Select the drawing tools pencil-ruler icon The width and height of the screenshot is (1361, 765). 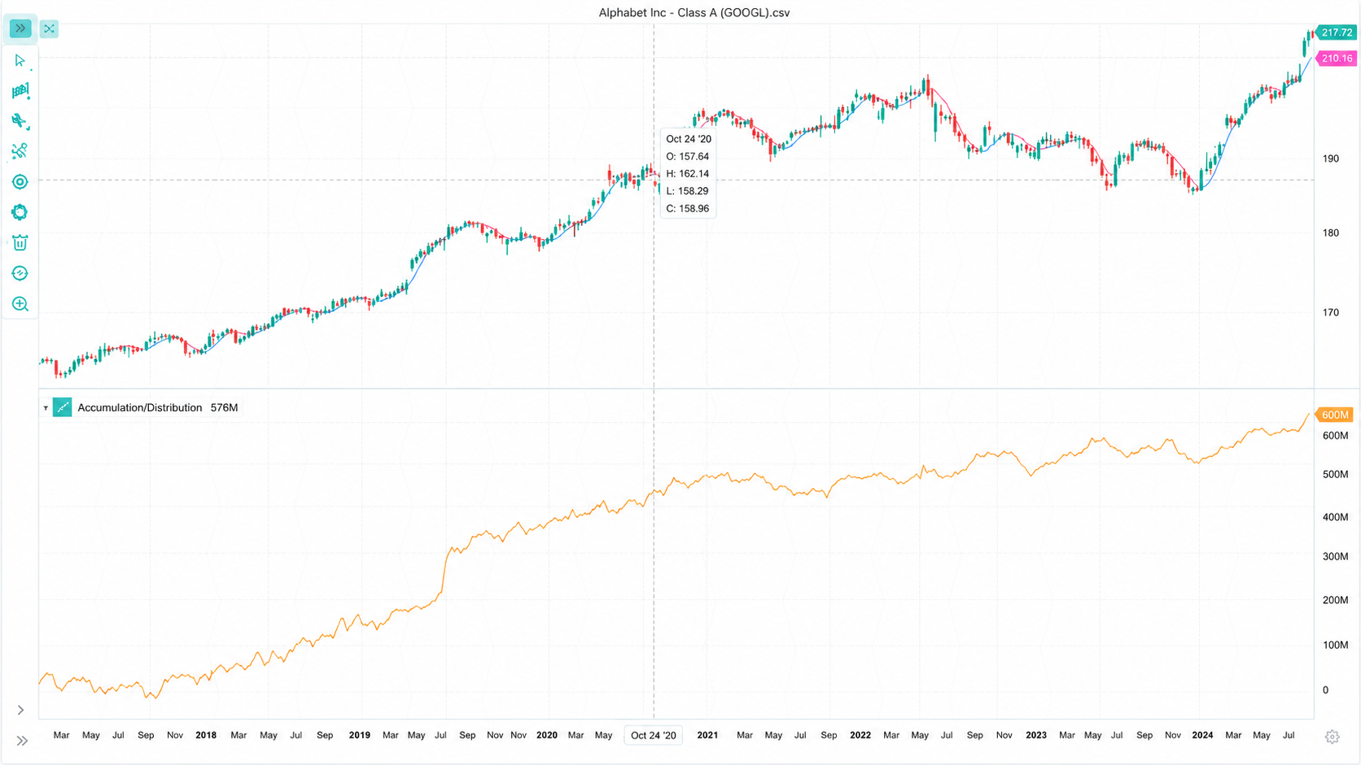[x=20, y=122]
